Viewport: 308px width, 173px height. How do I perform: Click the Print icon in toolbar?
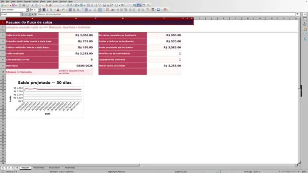(x=24, y=5)
